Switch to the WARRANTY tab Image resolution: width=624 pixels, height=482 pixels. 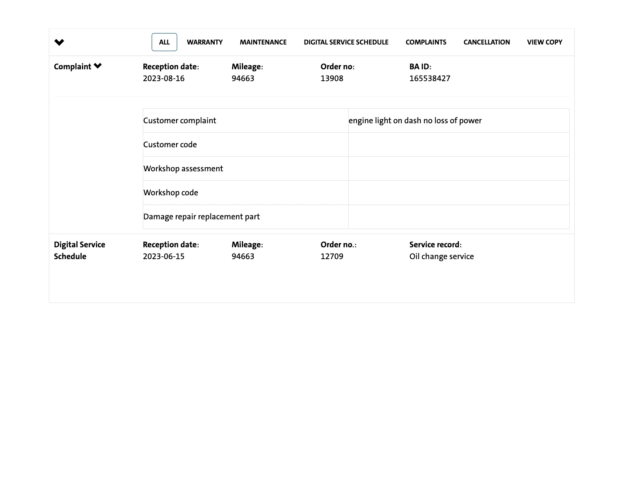tap(204, 42)
